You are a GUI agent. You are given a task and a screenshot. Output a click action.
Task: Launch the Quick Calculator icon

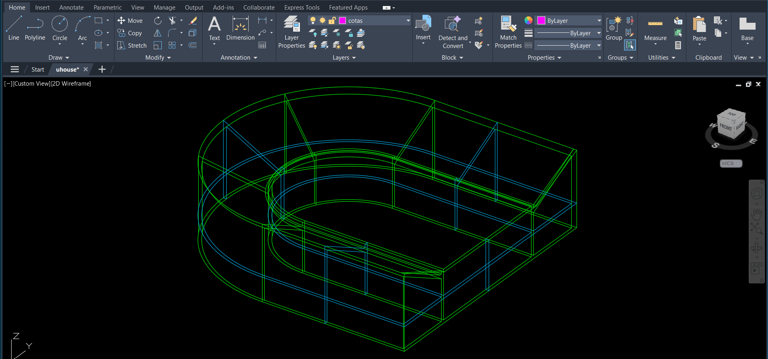point(678,46)
